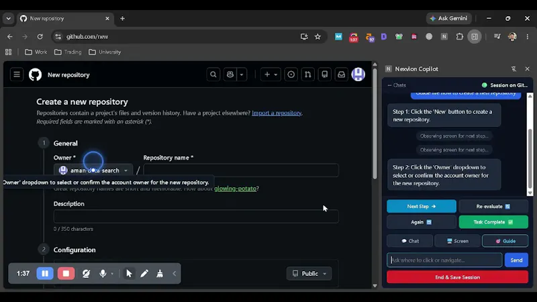This screenshot has width=537, height=302.
Task: Close the Nexvion Copilot side panel
Action: point(527,69)
